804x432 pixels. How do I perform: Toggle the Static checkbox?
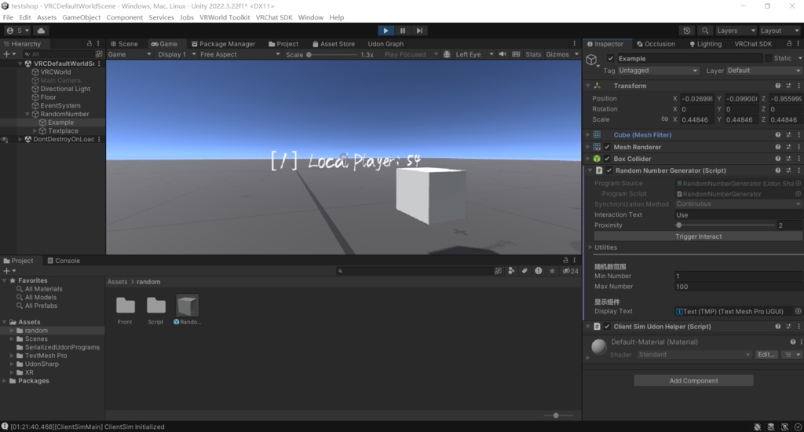pyautogui.click(x=768, y=58)
